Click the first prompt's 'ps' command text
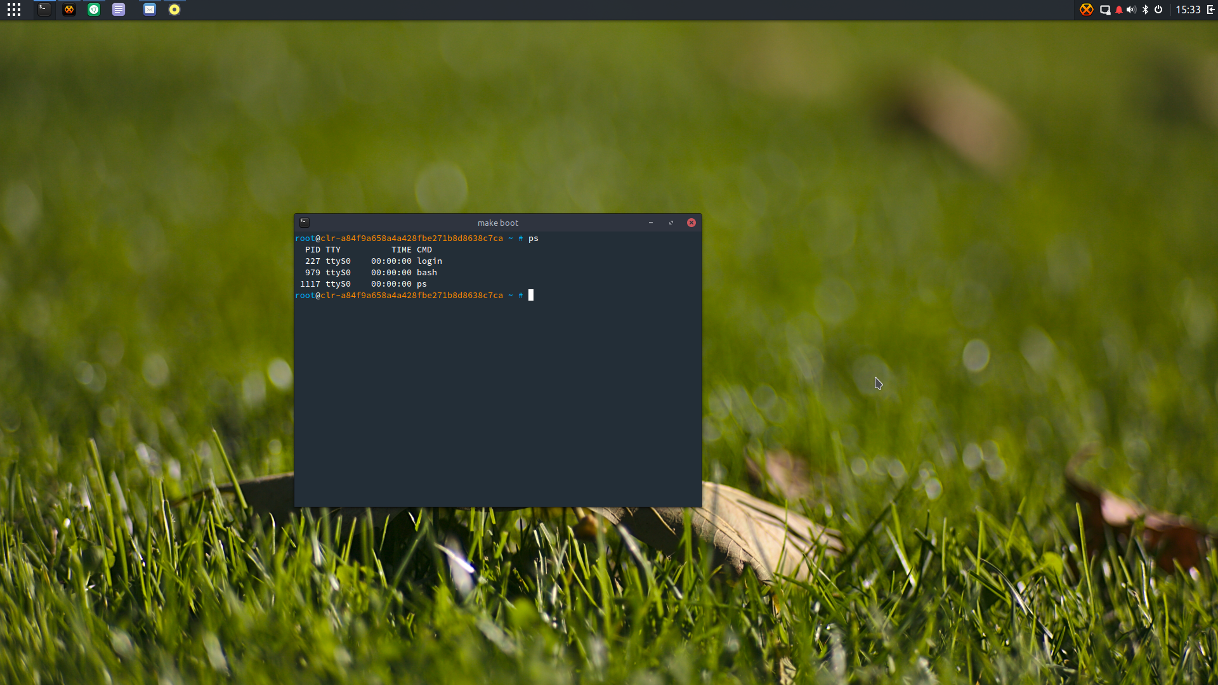This screenshot has height=685, width=1218. pyautogui.click(x=534, y=238)
